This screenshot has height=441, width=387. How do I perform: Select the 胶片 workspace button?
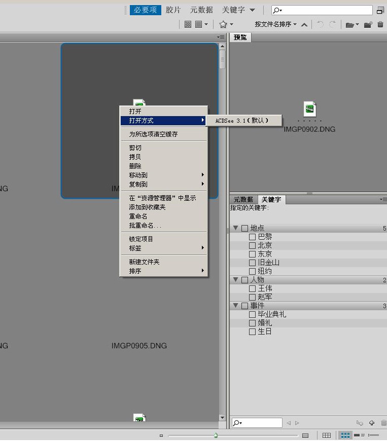click(x=173, y=10)
